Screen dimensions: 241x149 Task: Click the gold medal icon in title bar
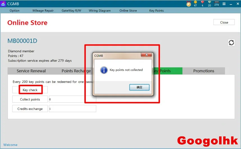(x=189, y=4)
